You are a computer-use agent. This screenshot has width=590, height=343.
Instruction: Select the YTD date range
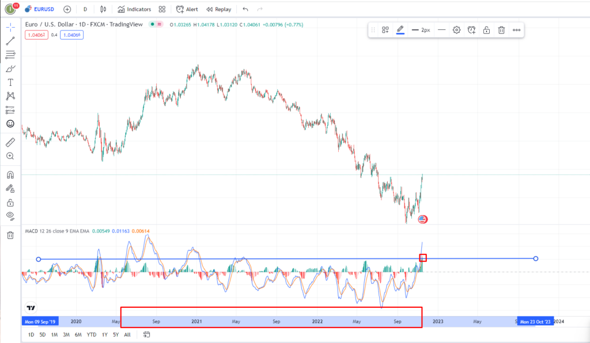tap(91, 334)
